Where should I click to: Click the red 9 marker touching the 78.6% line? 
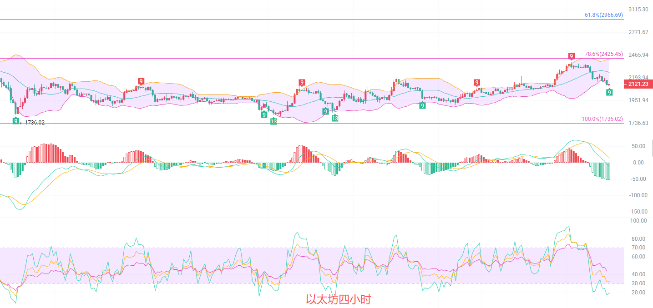[x=571, y=56]
